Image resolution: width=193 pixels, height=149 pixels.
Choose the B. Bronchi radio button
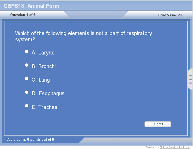click(27, 65)
